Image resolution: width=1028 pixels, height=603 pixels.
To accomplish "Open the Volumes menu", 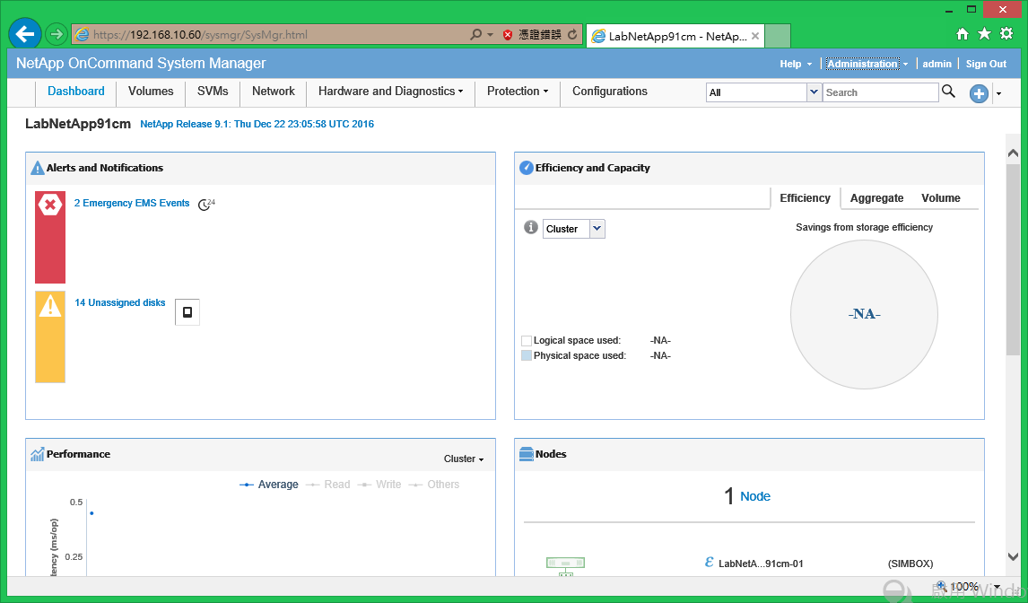I will tap(150, 91).
